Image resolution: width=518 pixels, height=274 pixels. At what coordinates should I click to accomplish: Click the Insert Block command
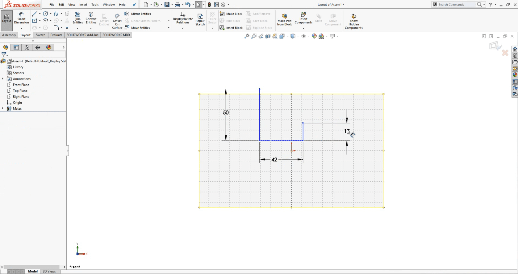click(x=231, y=28)
